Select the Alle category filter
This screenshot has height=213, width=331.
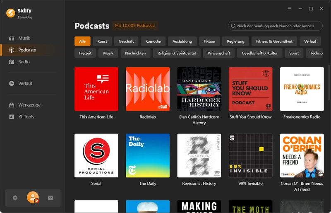[82, 41]
